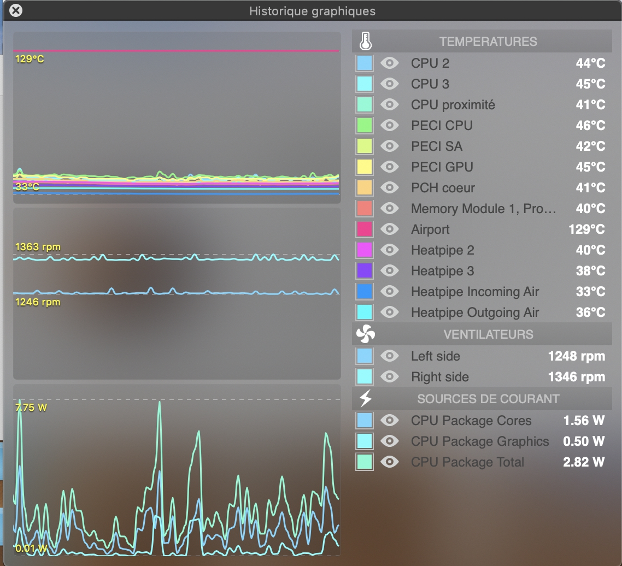Screen dimensions: 622x566
Task: Click the lightning bolt icon beside SOURCES DE COURANT
Action: (x=365, y=399)
